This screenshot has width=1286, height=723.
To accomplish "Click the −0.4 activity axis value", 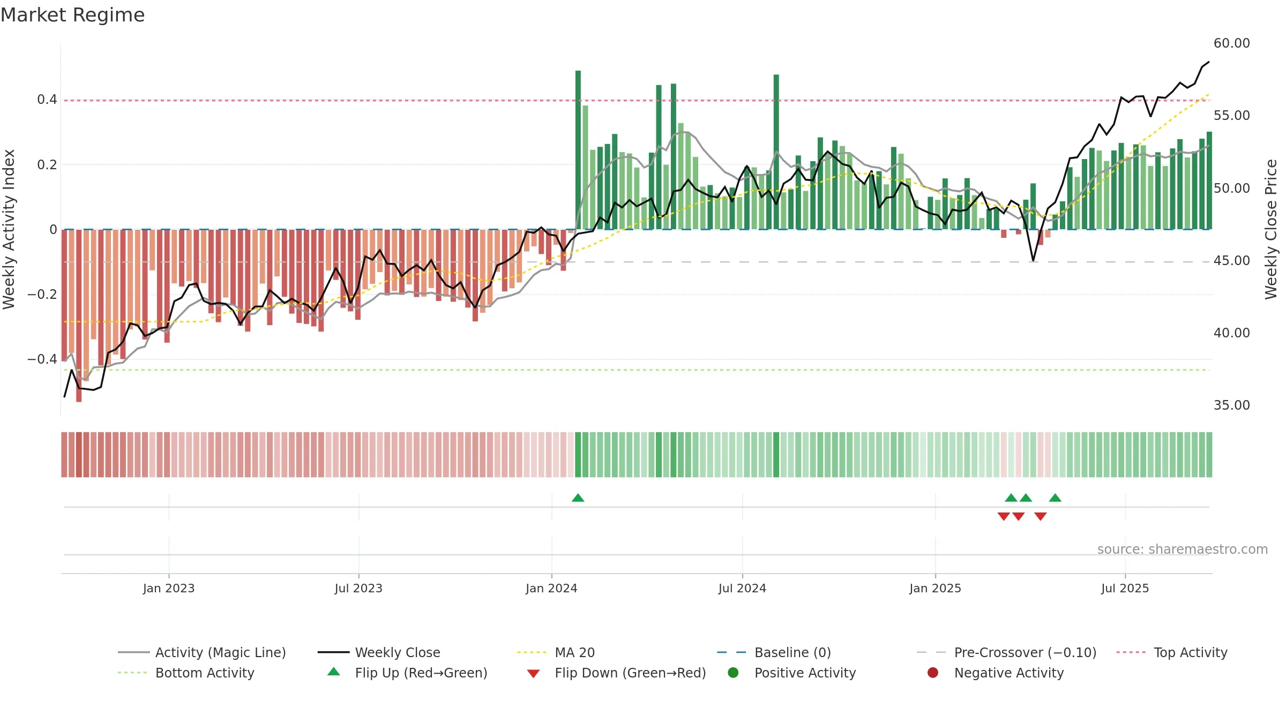I will (x=42, y=359).
